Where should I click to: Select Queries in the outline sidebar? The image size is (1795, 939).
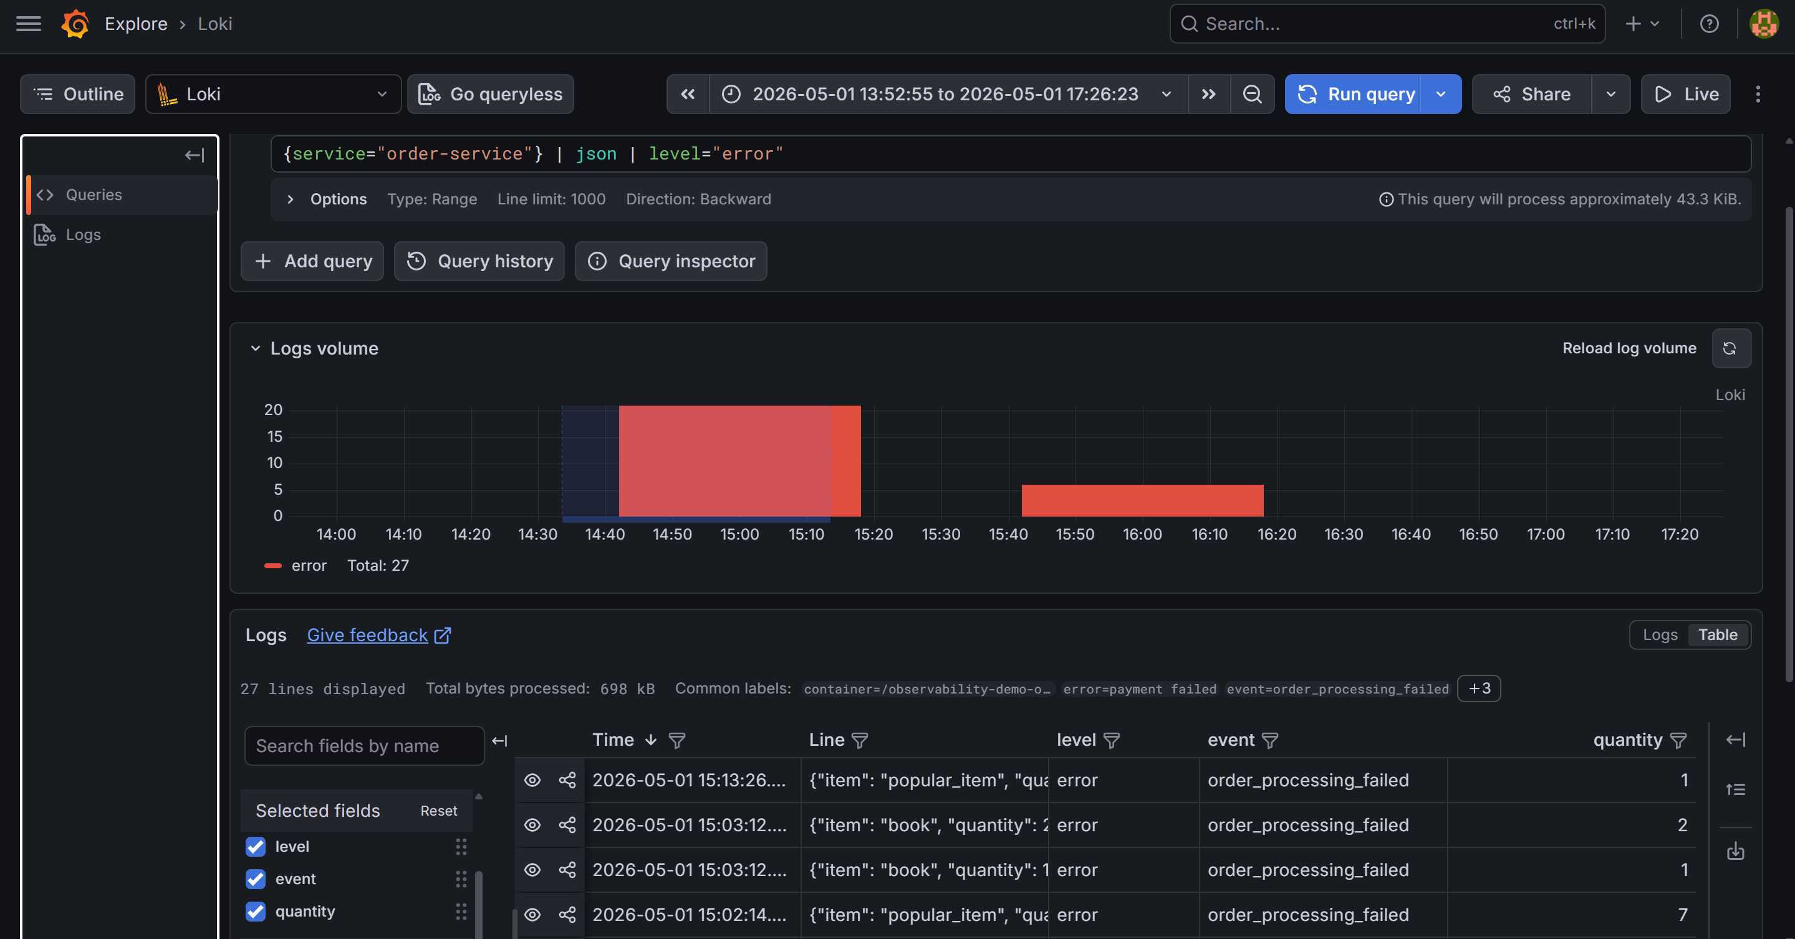tap(122, 195)
